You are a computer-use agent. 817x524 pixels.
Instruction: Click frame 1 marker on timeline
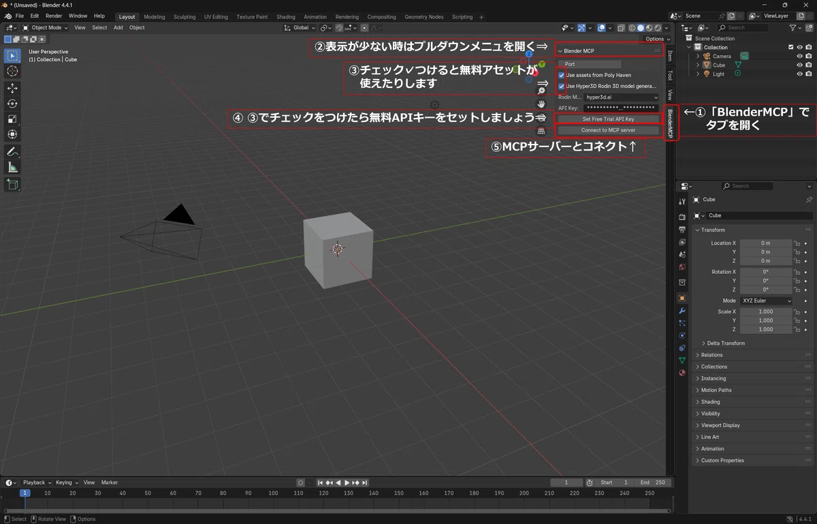tap(25, 493)
